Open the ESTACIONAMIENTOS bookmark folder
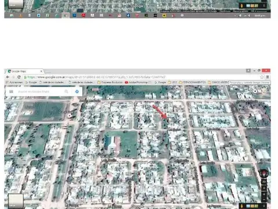Image resolution: width=278 pixels, height=209 pixels. pos(192,82)
